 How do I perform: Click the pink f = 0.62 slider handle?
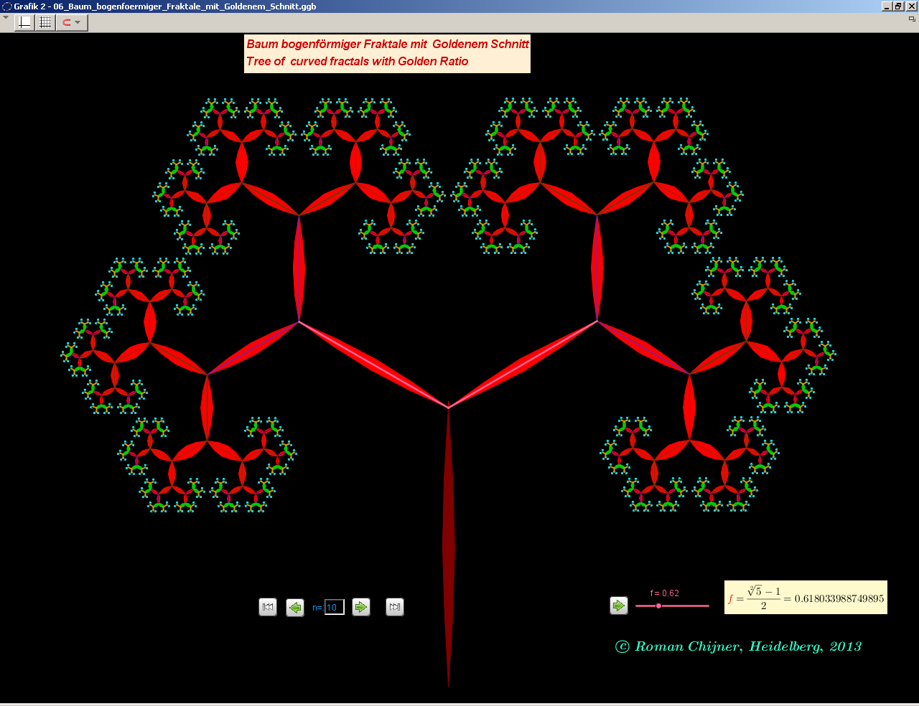(658, 606)
